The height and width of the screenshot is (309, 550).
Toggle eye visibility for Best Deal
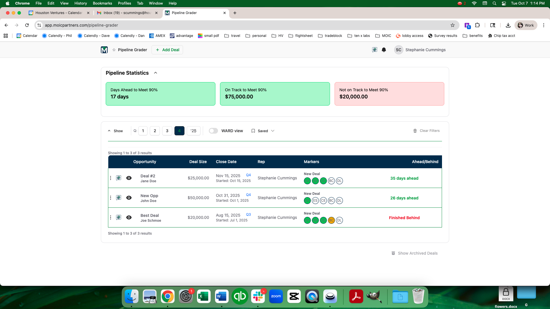point(129,217)
